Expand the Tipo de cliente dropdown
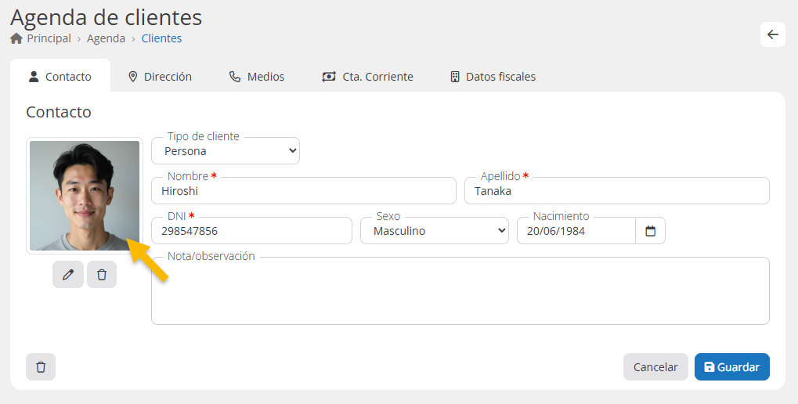 (x=226, y=151)
